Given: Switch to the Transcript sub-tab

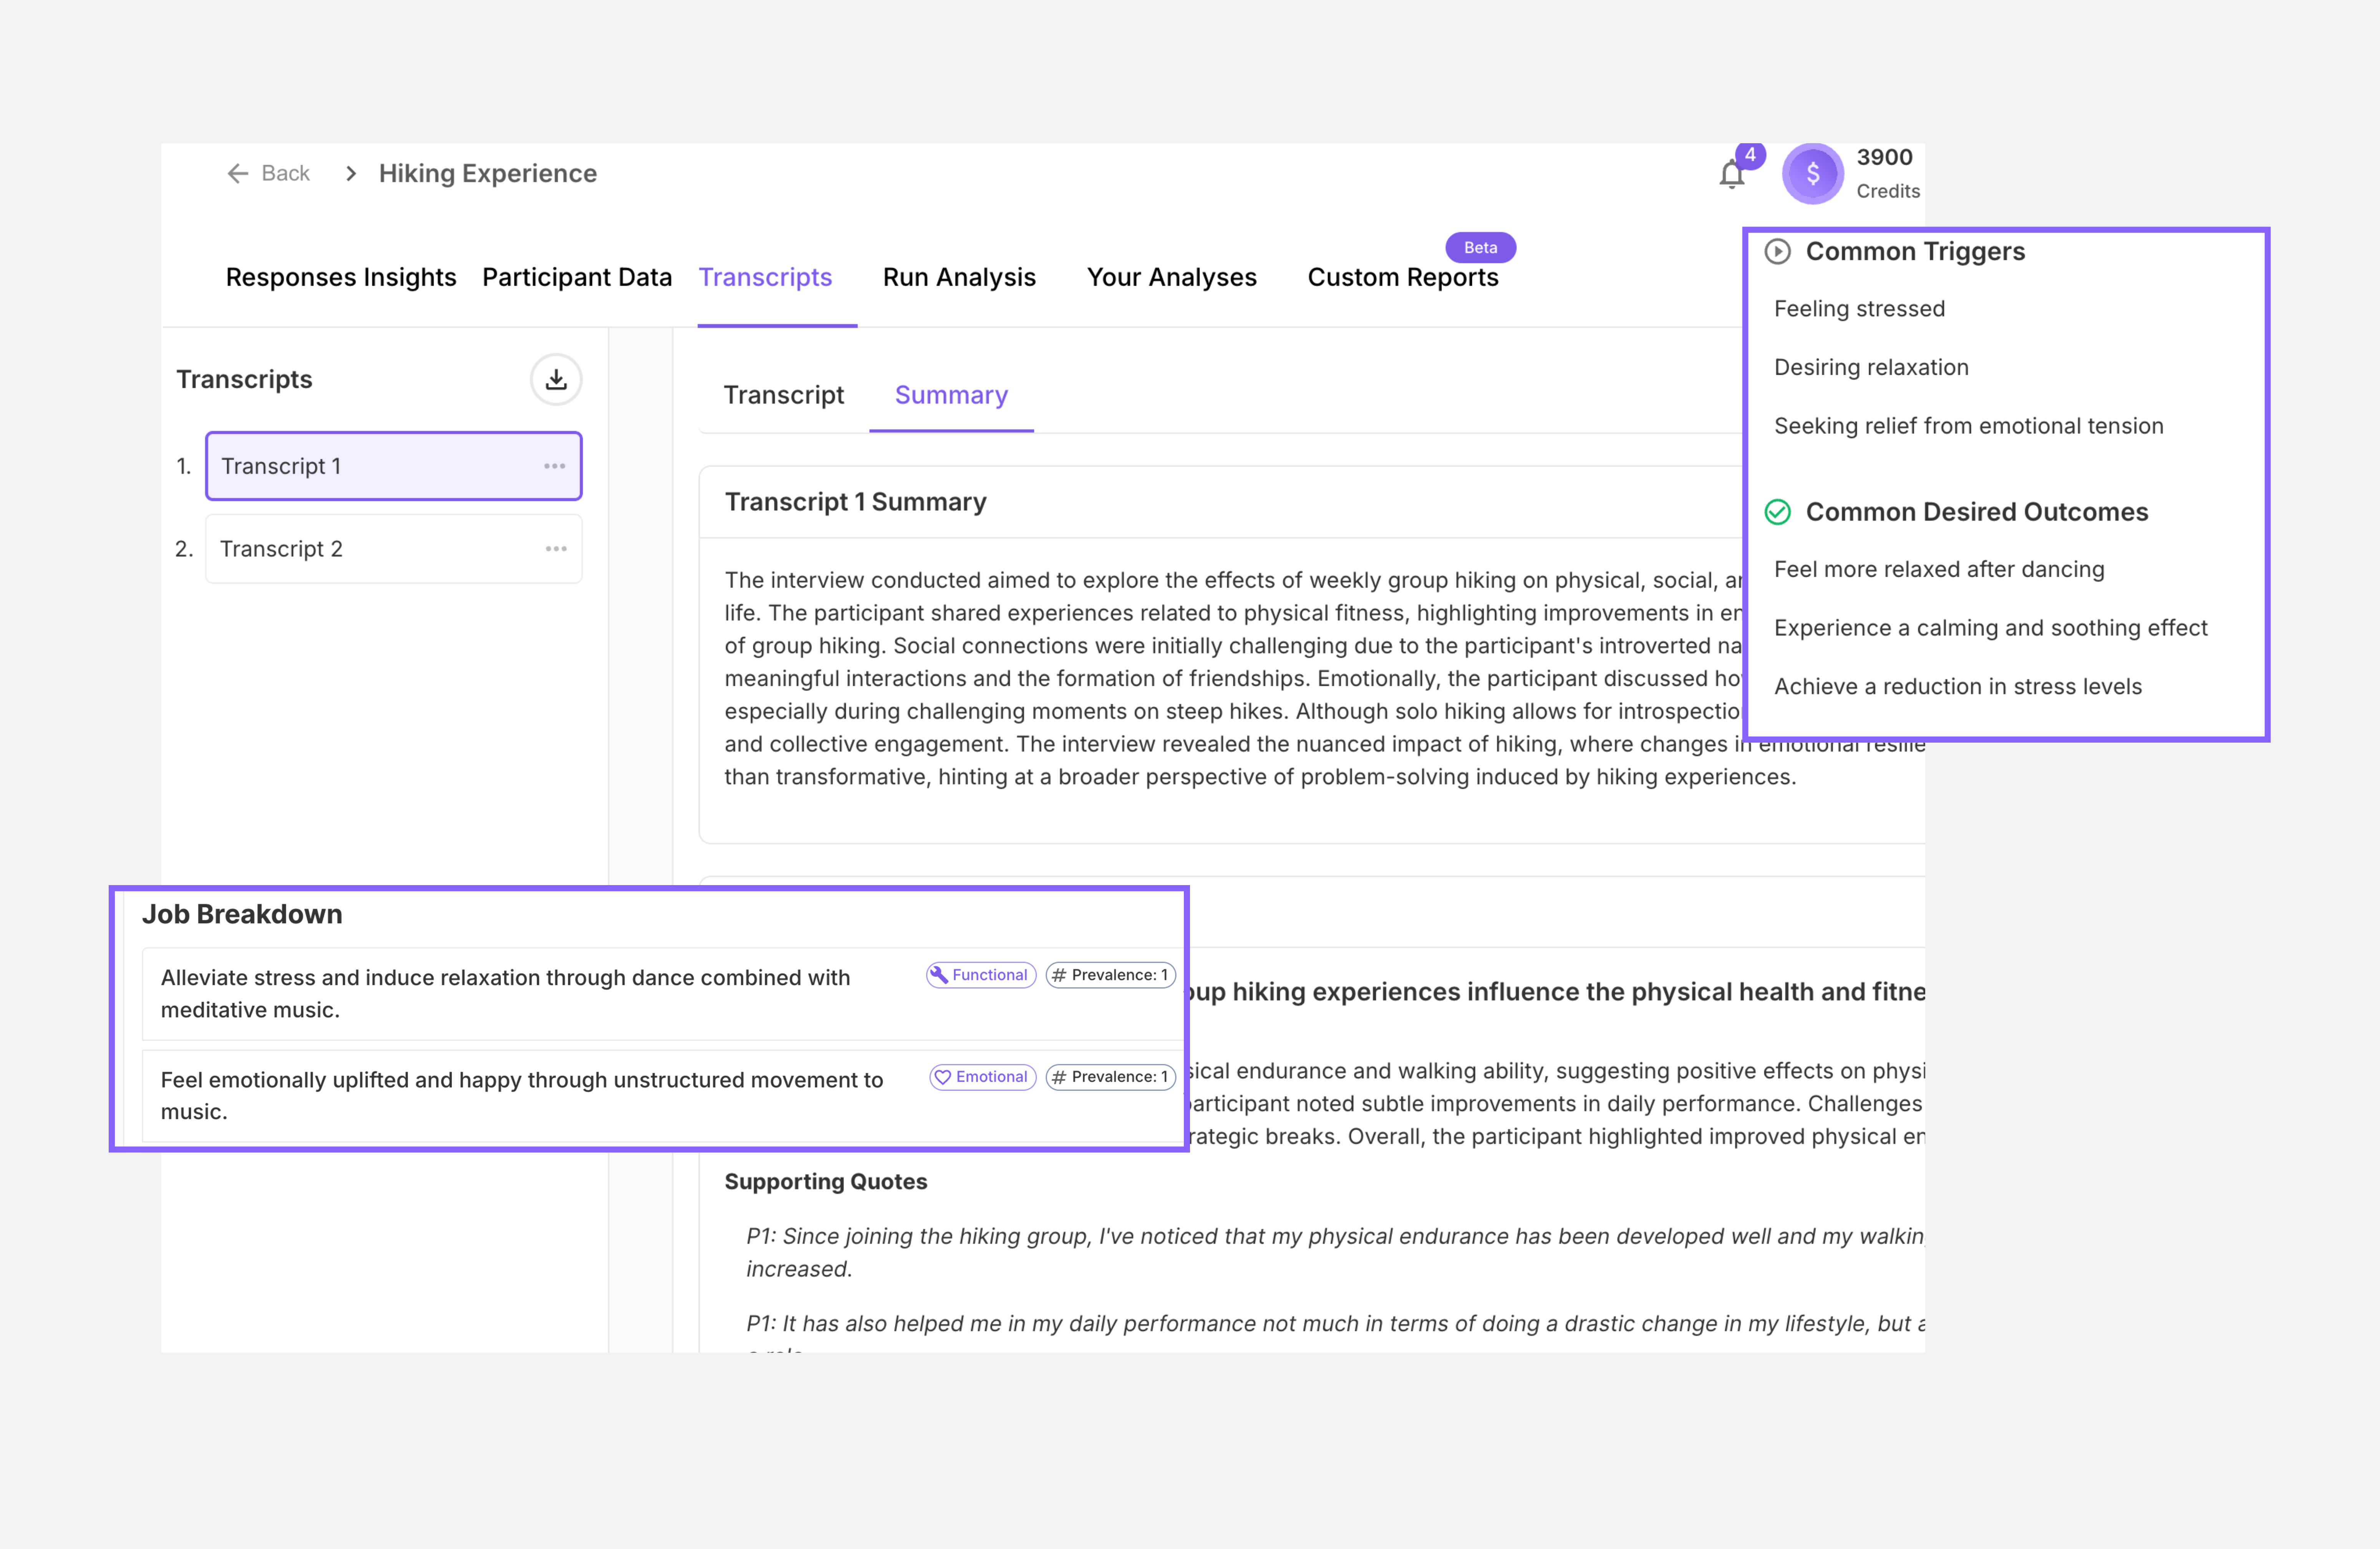Looking at the screenshot, I should [x=784, y=396].
